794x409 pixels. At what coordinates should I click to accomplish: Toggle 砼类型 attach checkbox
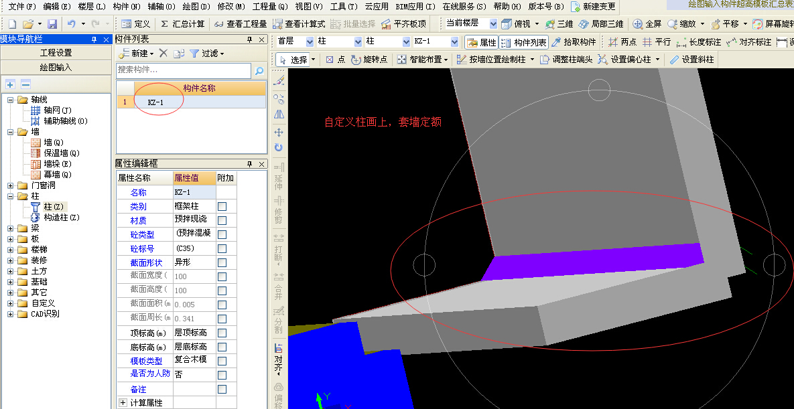tap(222, 235)
